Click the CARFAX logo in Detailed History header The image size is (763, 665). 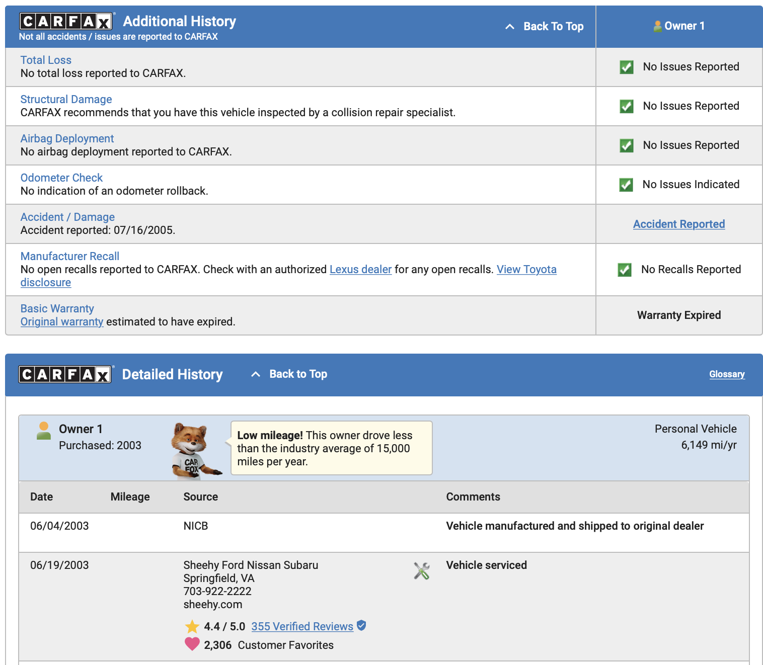tap(65, 374)
